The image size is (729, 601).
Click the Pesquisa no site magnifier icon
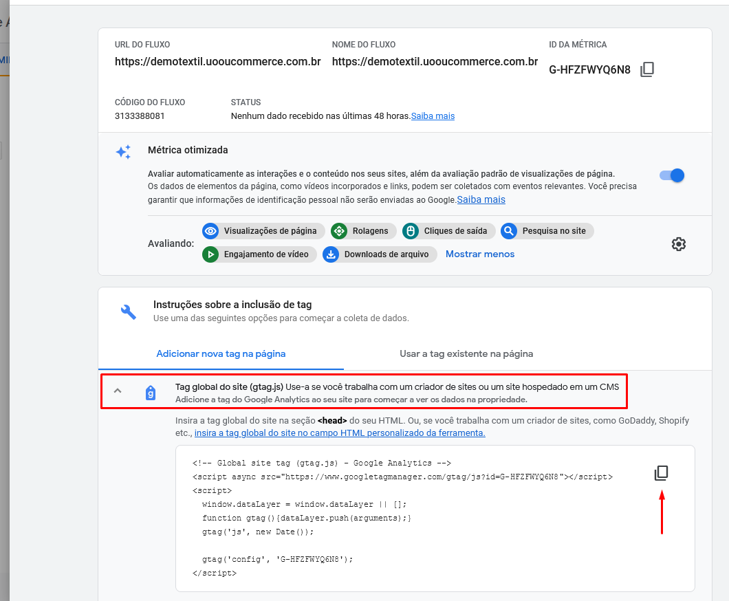(509, 231)
